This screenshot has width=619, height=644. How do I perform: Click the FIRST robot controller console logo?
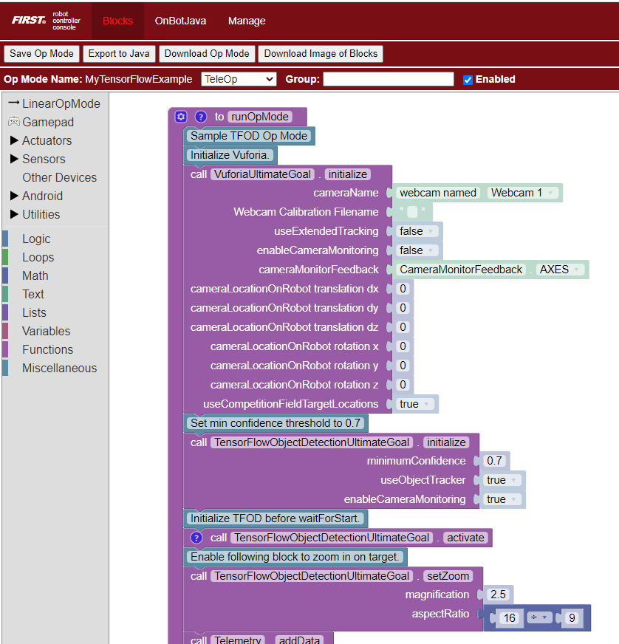click(x=44, y=21)
